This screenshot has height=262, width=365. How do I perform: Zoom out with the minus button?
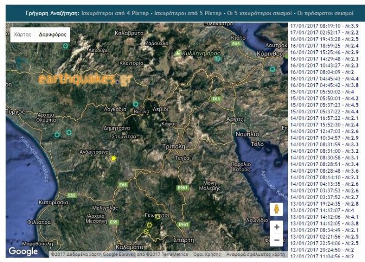(276, 240)
